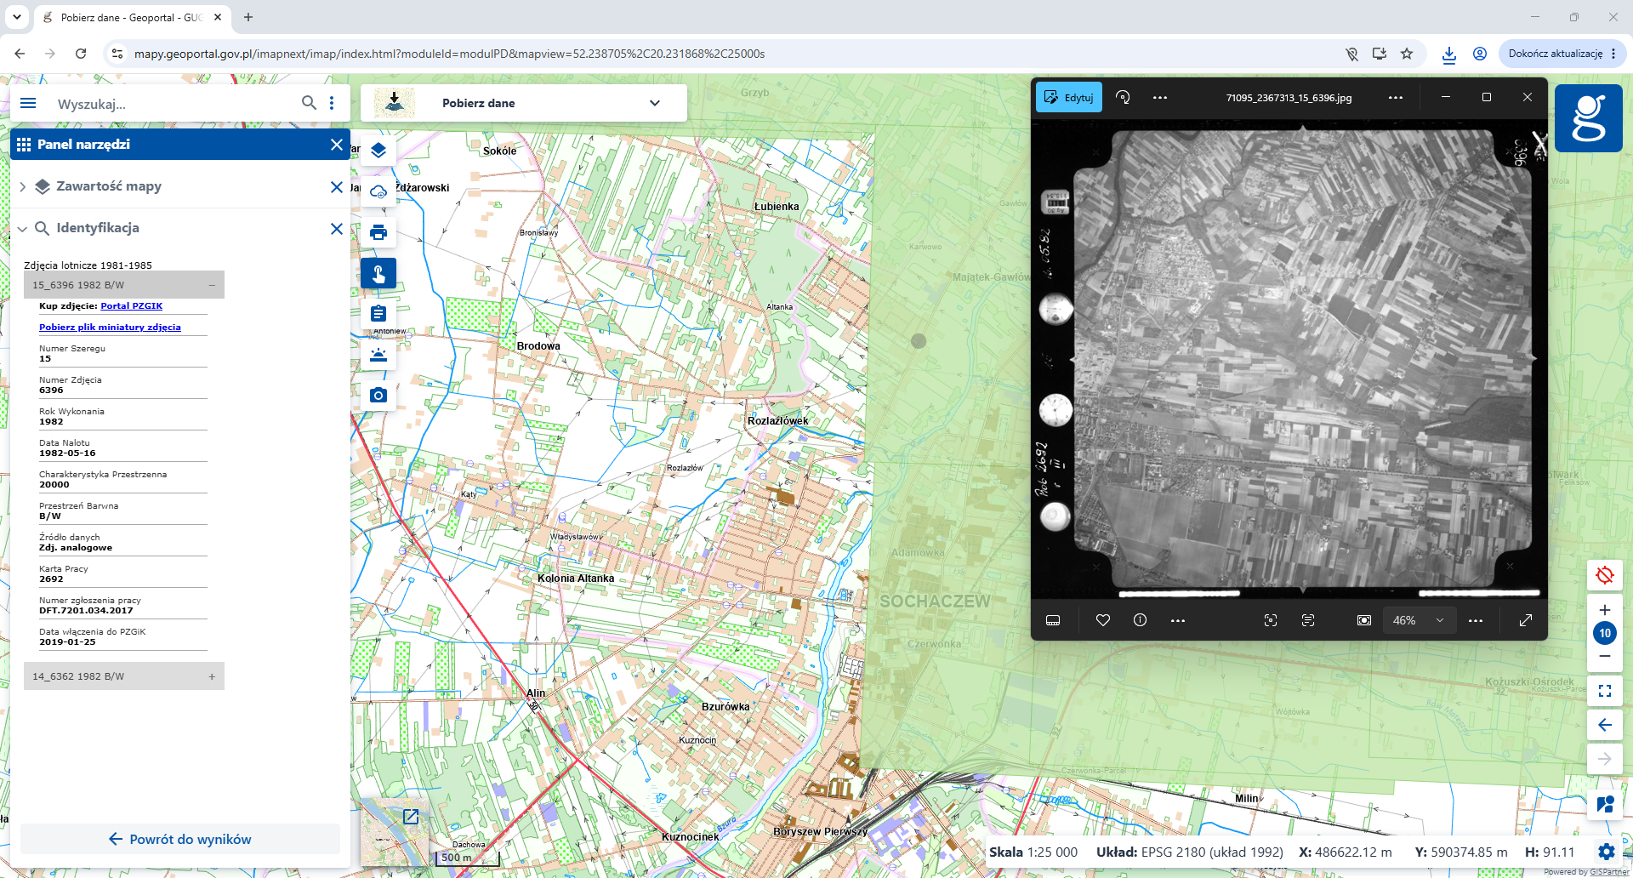Click the Wyszukaj search field
Viewport: 1633px width, 878px height.
point(175,104)
